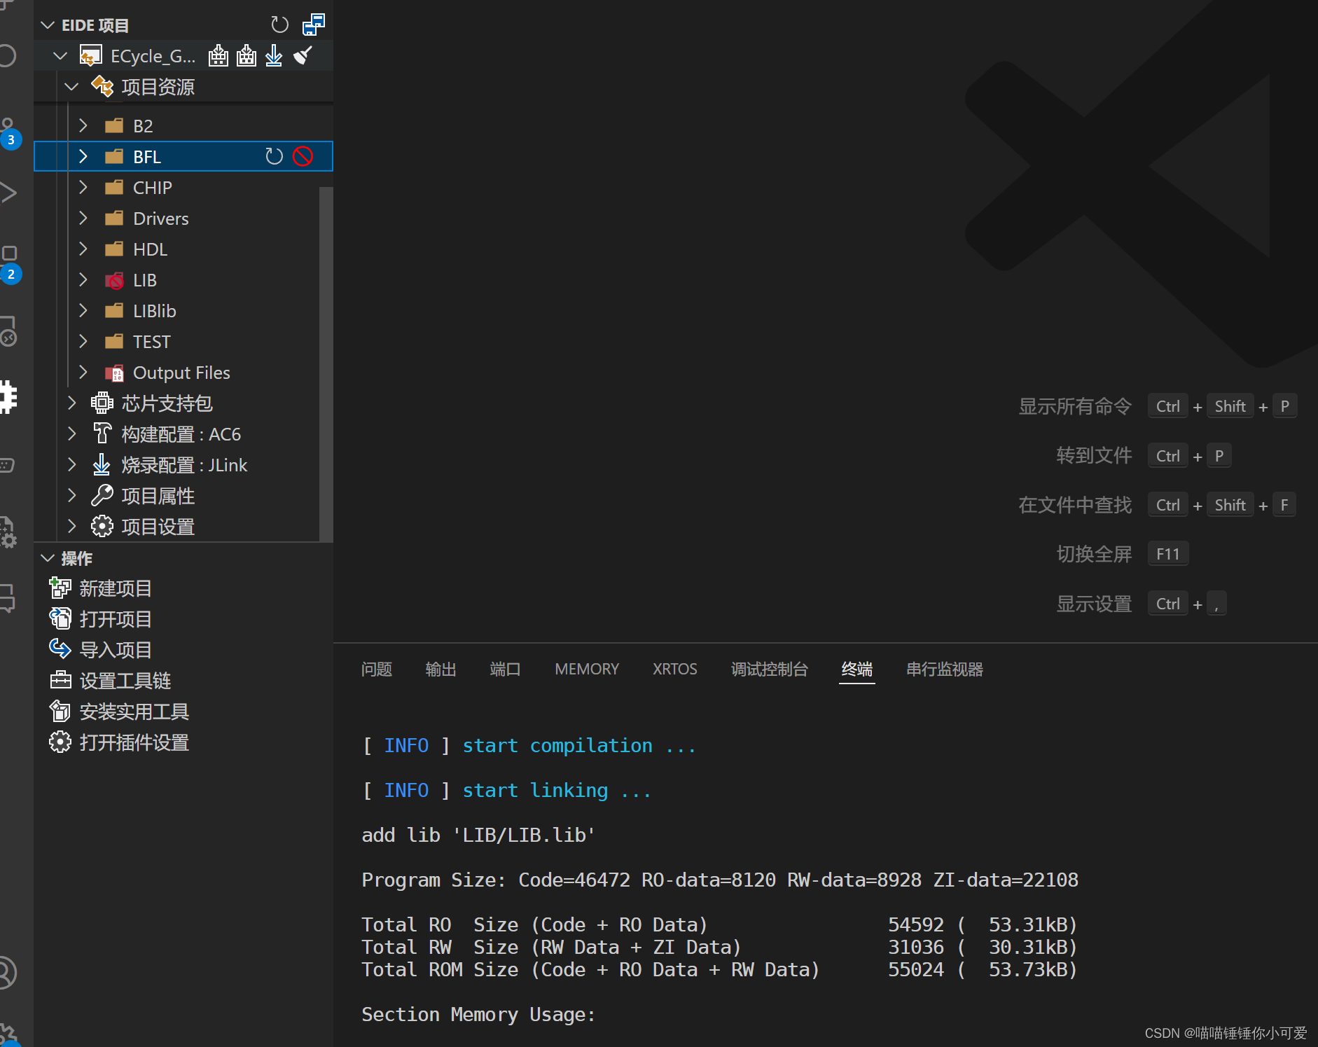
Task: Expand 烧录配置 : JLink
Action: [x=71, y=464]
